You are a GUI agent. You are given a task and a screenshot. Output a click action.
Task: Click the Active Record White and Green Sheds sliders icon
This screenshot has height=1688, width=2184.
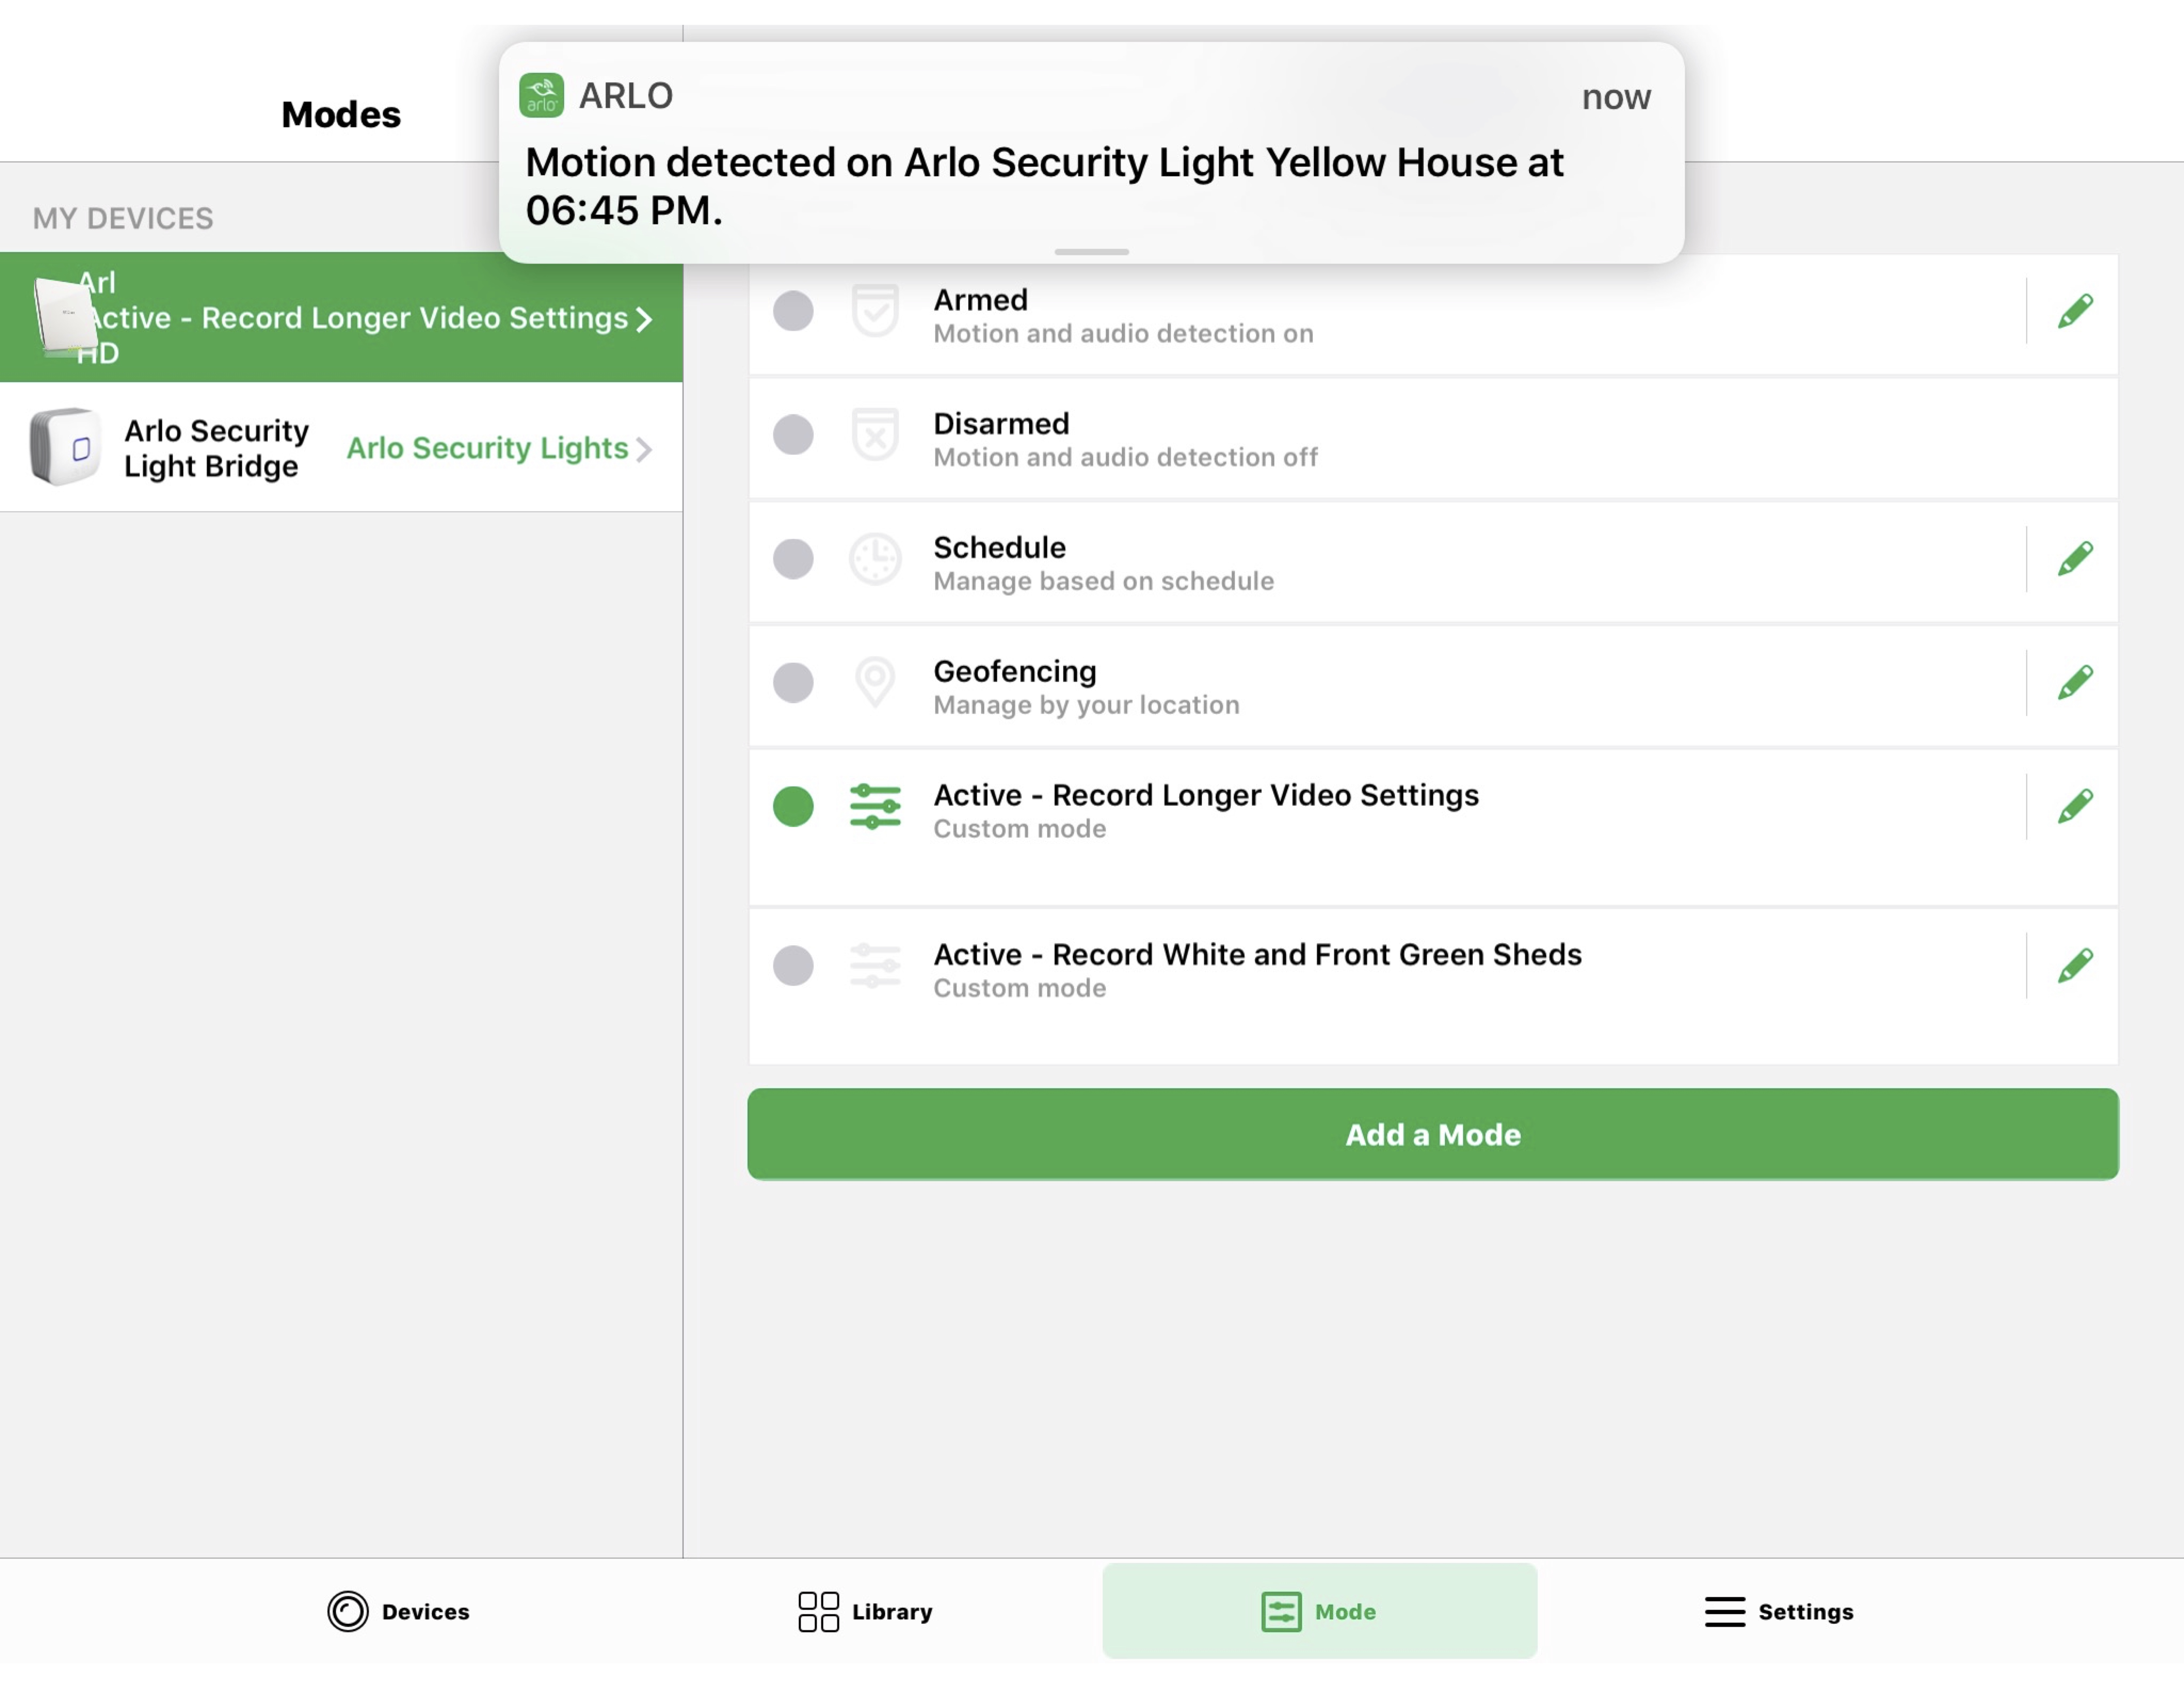point(874,964)
